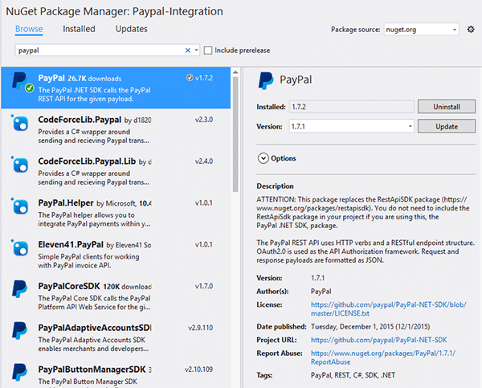482x388 pixels.
Task: Click the PayPalCoreSDK logo icon
Action: click(19, 288)
